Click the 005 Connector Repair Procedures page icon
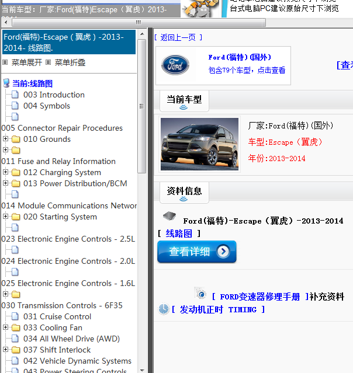The width and height of the screenshot is (353, 373). (15, 117)
